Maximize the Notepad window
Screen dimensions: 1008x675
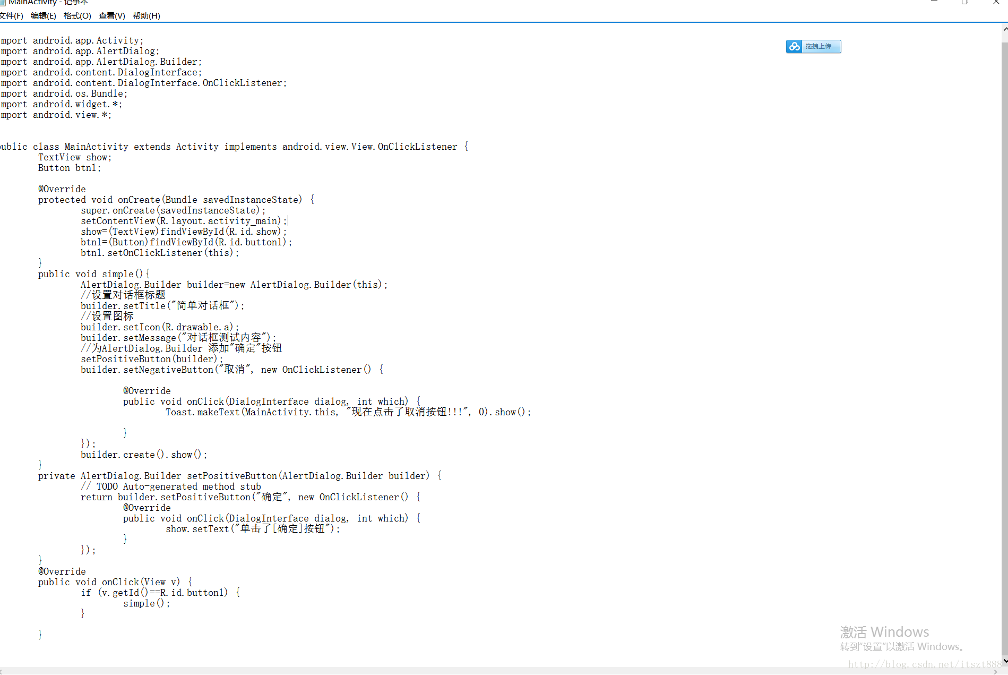point(965,2)
